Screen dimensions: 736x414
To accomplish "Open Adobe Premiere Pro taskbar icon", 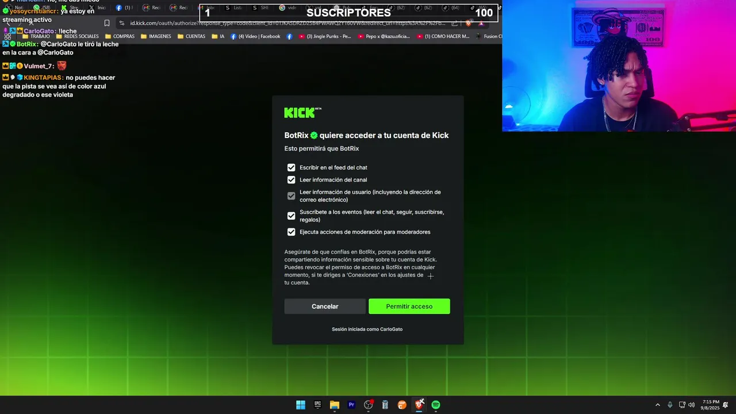I will click(351, 405).
